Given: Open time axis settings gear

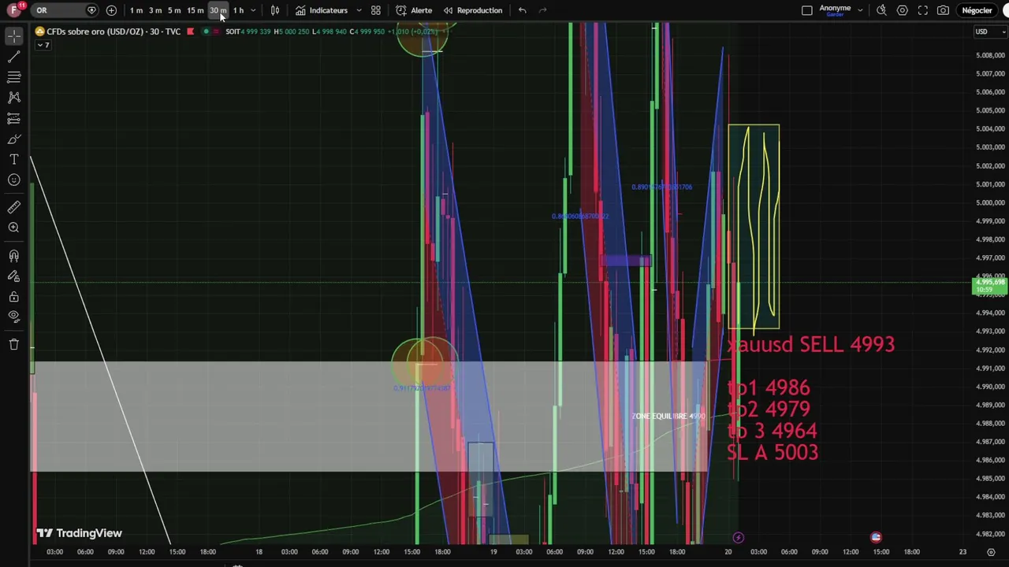Looking at the screenshot, I should (991, 552).
